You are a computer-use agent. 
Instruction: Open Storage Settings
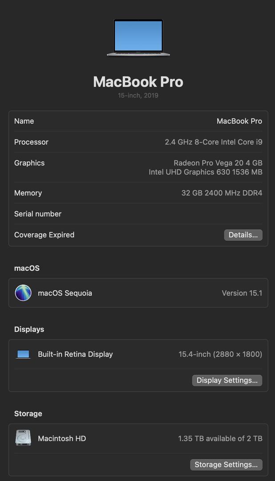click(x=226, y=465)
